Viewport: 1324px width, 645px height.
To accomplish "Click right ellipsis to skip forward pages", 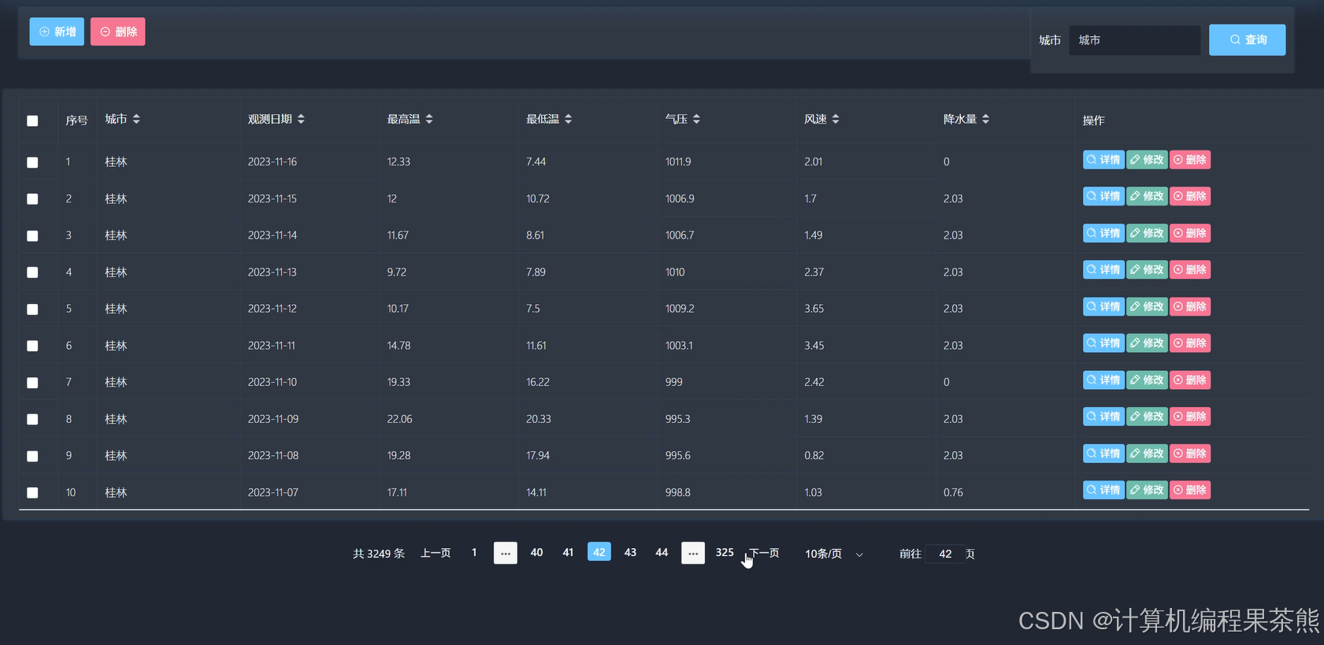I will tap(693, 553).
